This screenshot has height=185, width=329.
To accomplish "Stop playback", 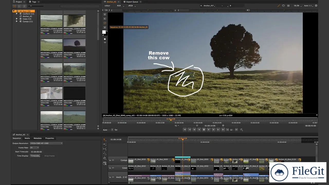I will point(204,130).
